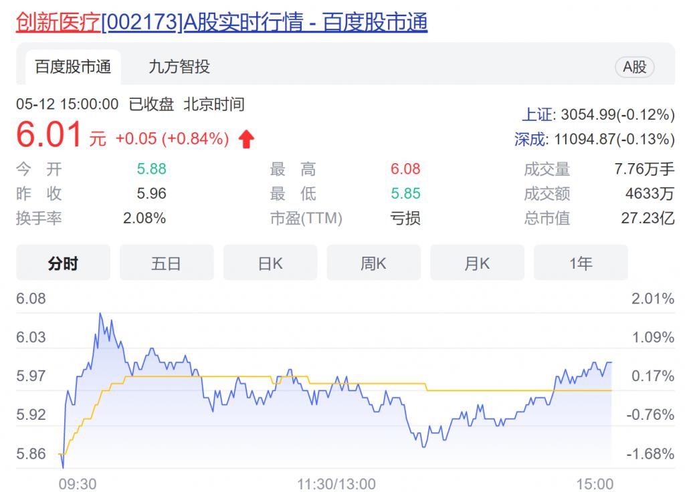This screenshot has width=685, height=492.
Task: Open the 深成 index link
Action: [530, 139]
